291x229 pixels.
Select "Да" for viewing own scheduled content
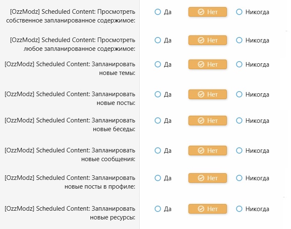pyautogui.click(x=158, y=12)
